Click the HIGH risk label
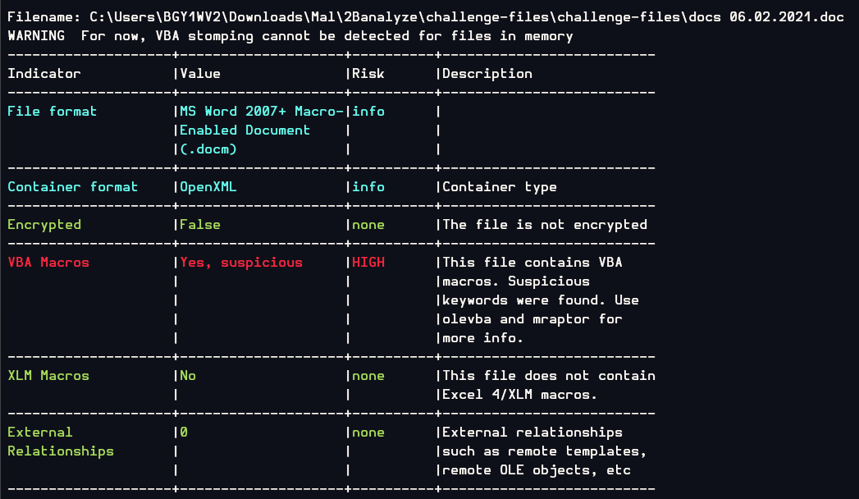The height and width of the screenshot is (499, 859). (368, 263)
